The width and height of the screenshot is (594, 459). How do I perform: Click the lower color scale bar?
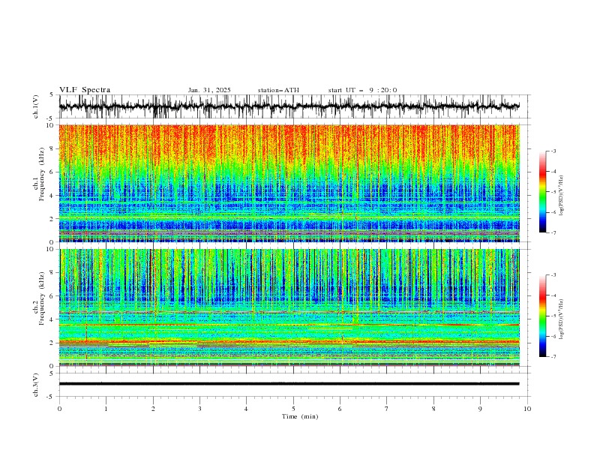coord(542,316)
